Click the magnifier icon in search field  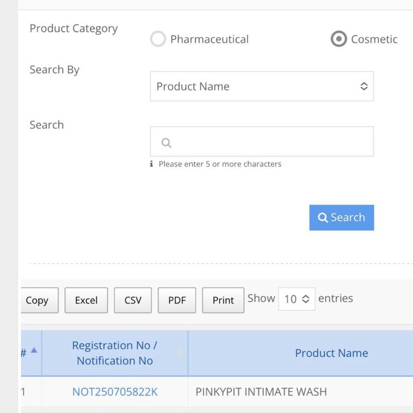pyautogui.click(x=166, y=142)
